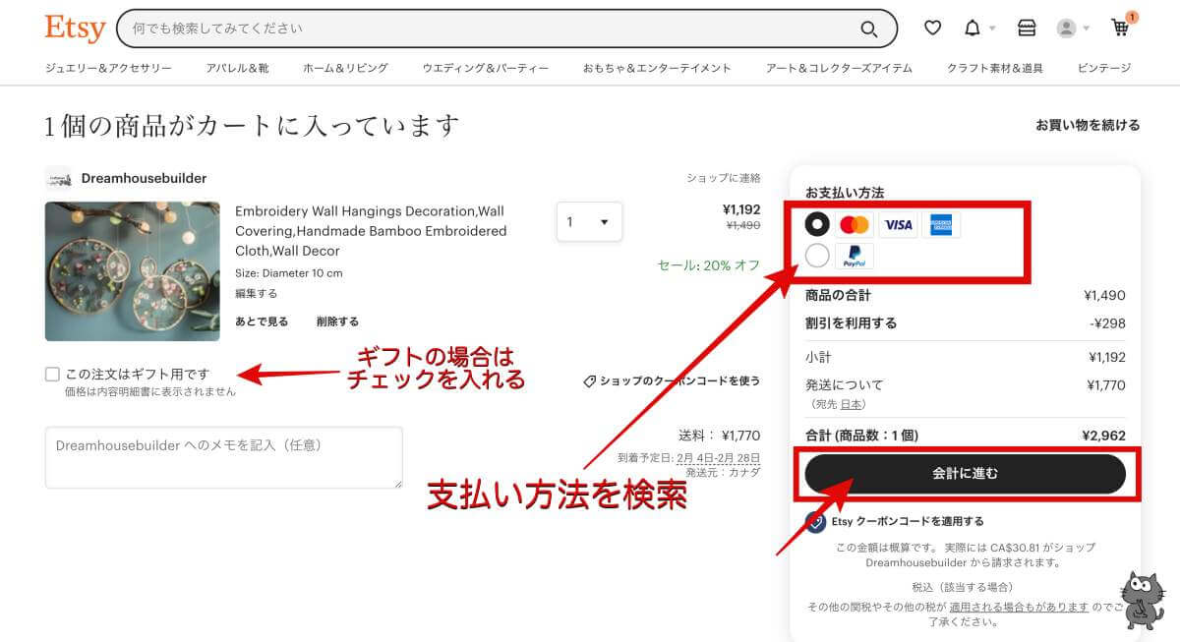Image resolution: width=1180 pixels, height=642 pixels.
Task: Open おもちゃ＆エンターテイメント category
Action: (657, 68)
